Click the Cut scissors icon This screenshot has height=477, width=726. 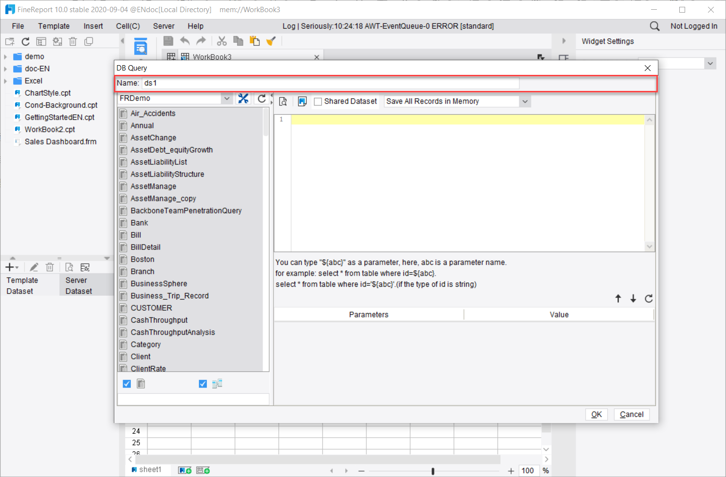point(222,41)
